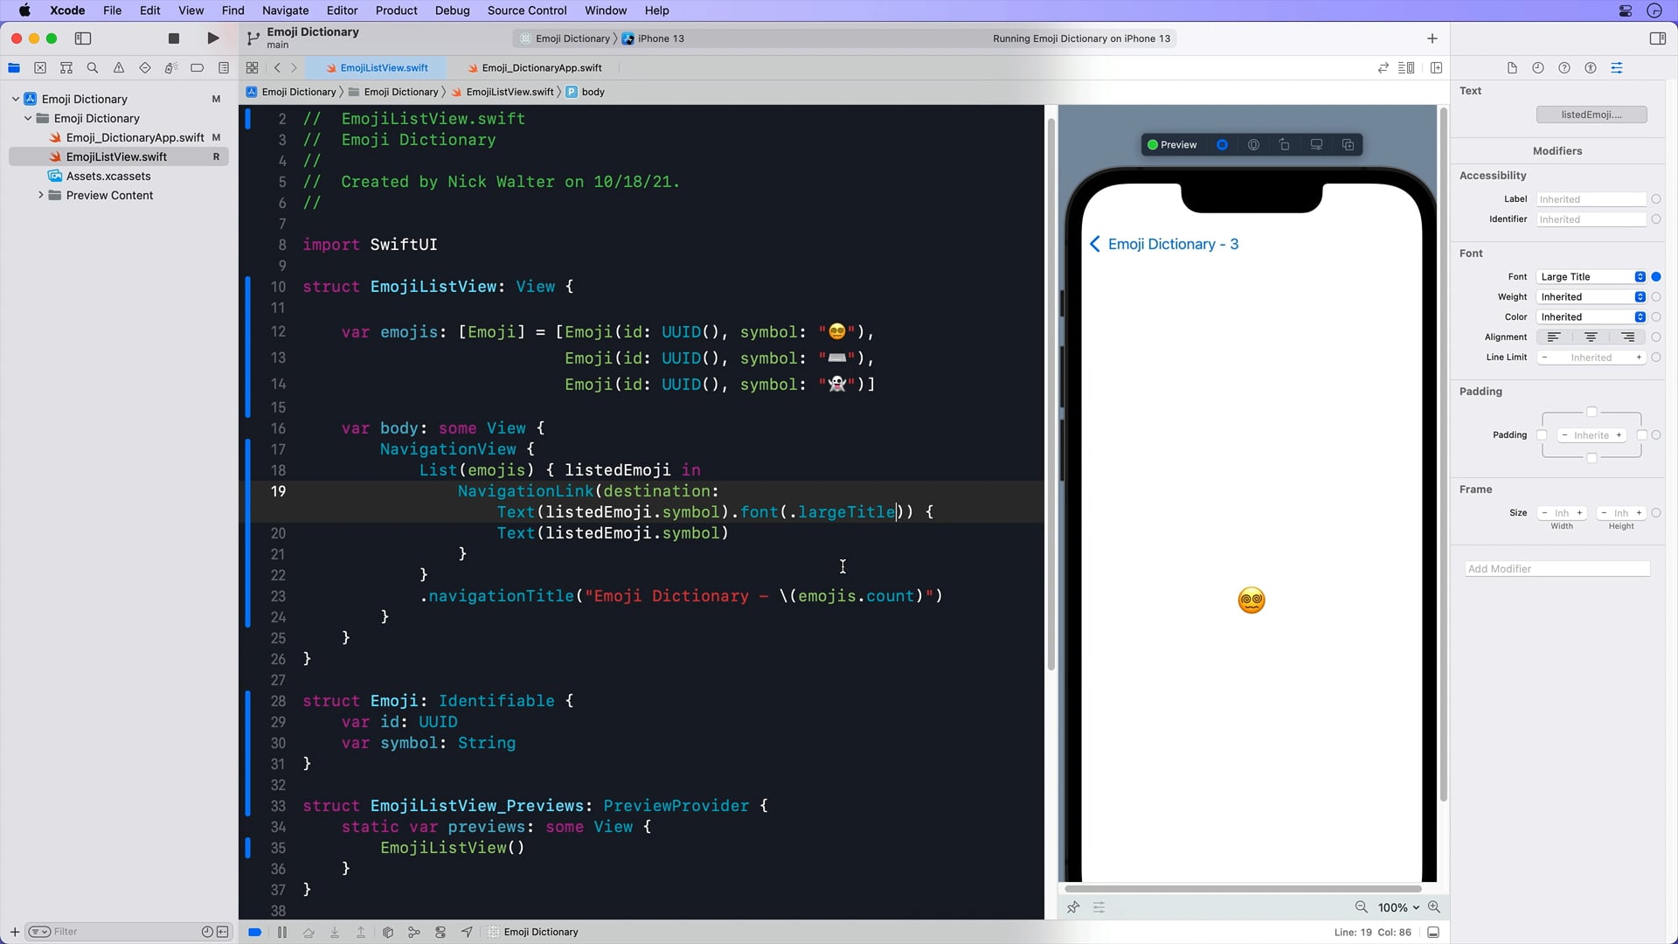This screenshot has height=944, width=1678.
Task: Enable code review arrows icon
Action: click(x=1383, y=68)
